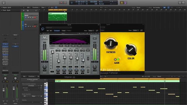Click the Vitamin plugin power bypass icon

[x=43, y=29]
